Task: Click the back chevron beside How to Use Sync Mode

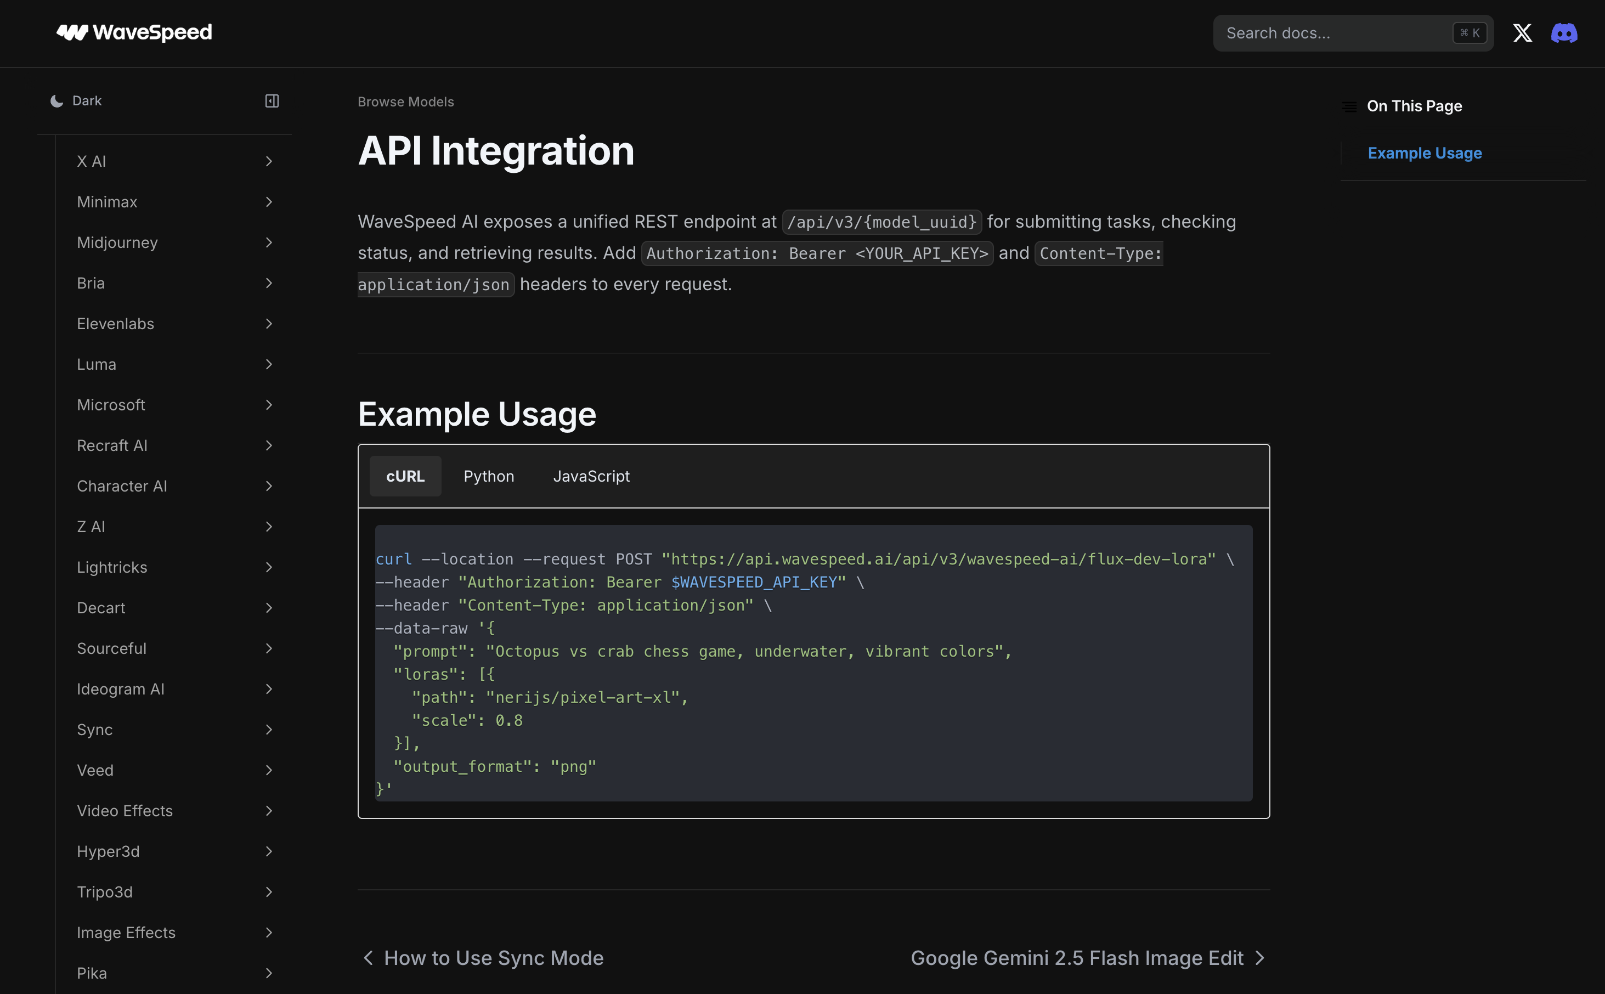Action: [x=369, y=958]
